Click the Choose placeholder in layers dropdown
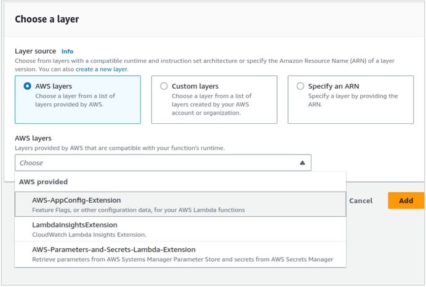Viewport: 426px width, 287px height. click(31, 163)
